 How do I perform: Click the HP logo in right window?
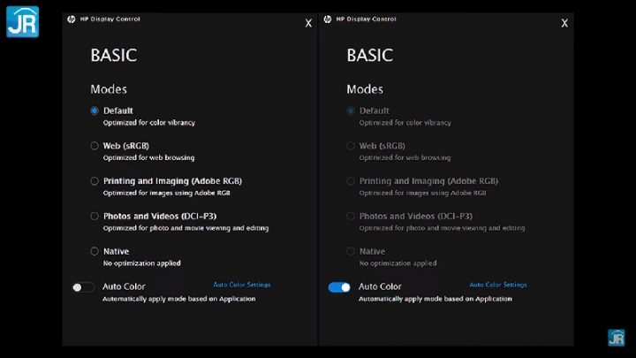point(328,19)
